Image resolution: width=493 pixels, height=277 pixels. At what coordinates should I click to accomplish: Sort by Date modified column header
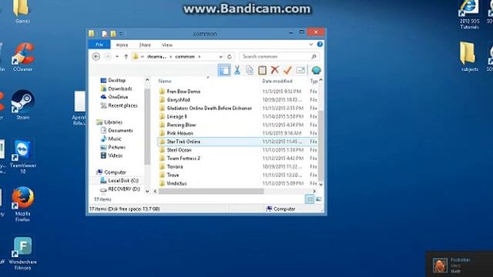click(x=277, y=81)
